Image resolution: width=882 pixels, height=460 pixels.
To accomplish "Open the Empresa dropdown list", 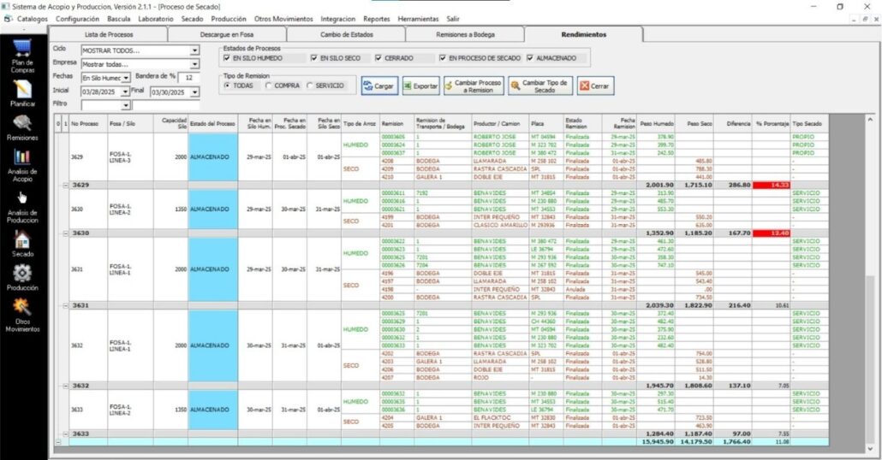I will point(194,64).
